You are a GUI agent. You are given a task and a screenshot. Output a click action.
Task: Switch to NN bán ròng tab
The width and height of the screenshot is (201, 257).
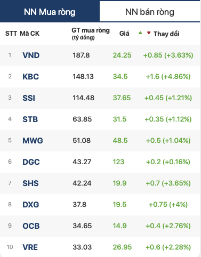pos(150,12)
